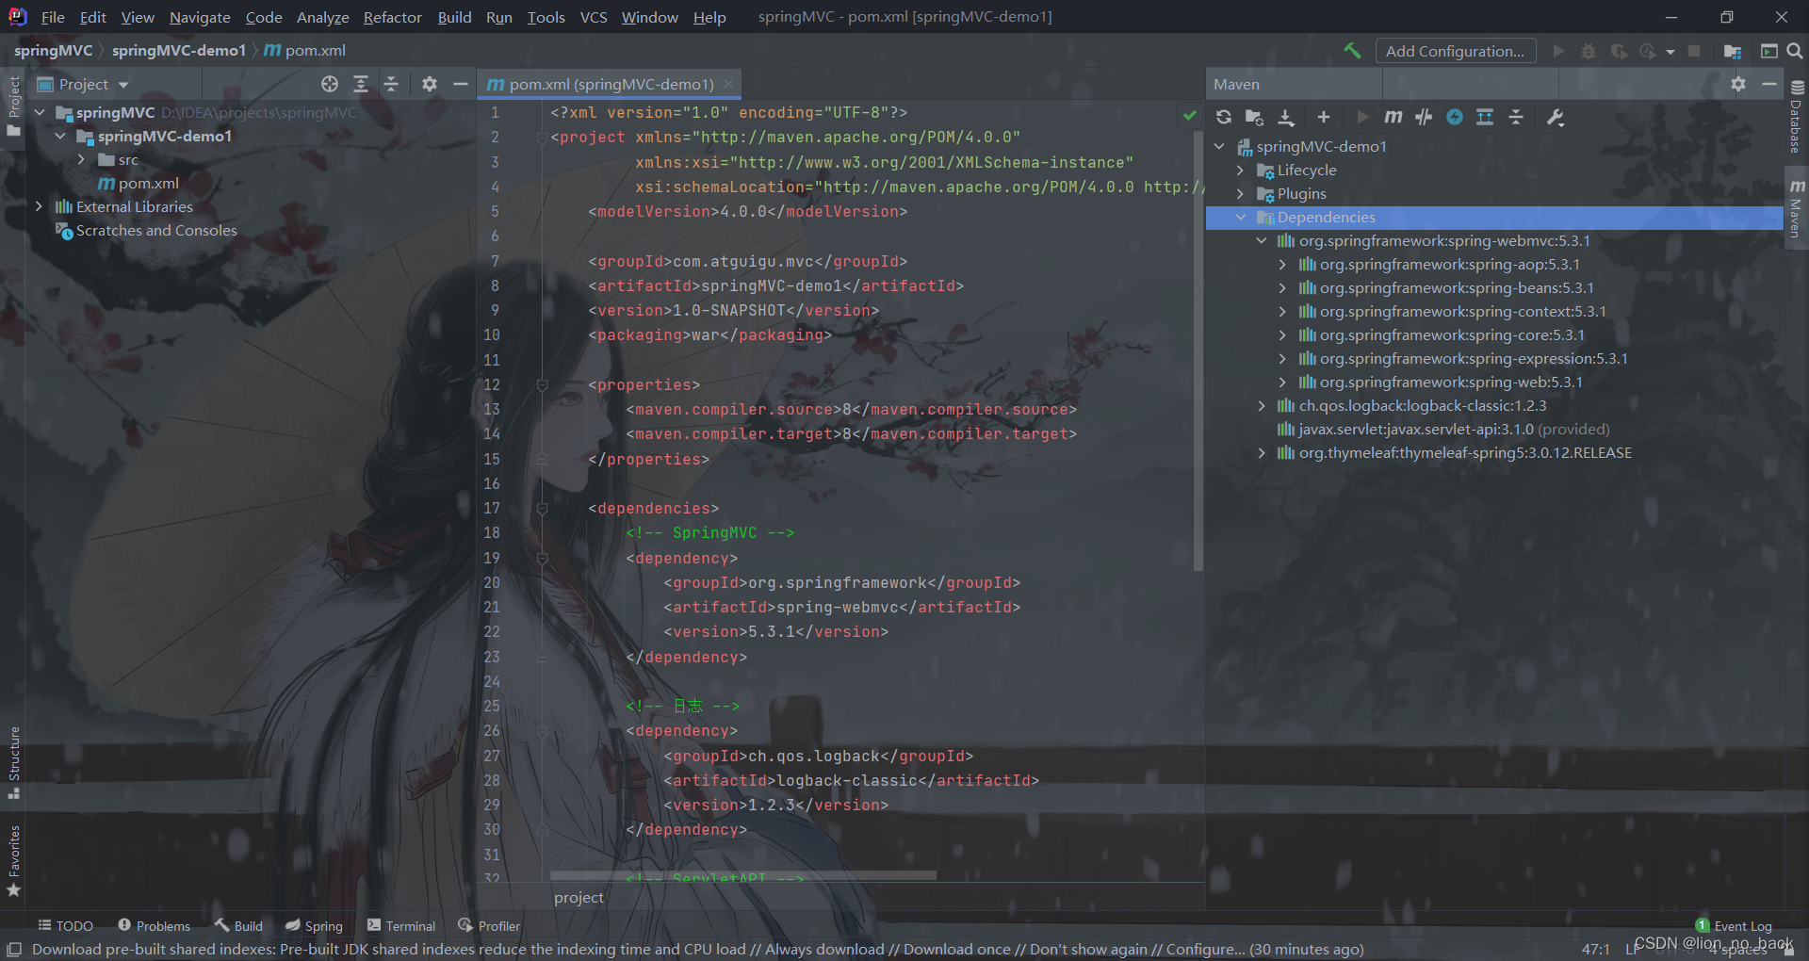Toggle Maven offline mode icon

pos(1424,117)
